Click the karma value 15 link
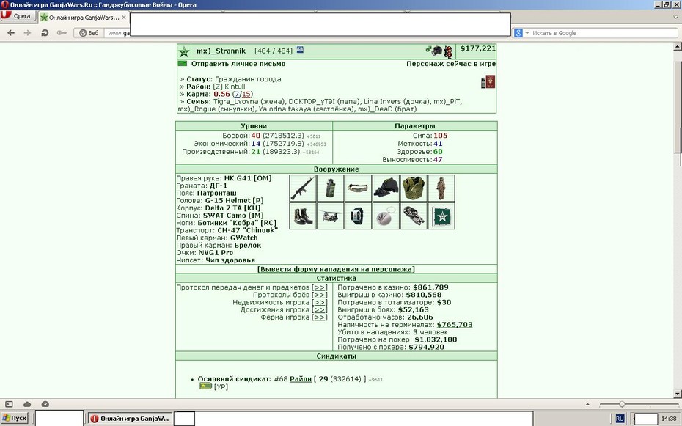 [x=246, y=94]
